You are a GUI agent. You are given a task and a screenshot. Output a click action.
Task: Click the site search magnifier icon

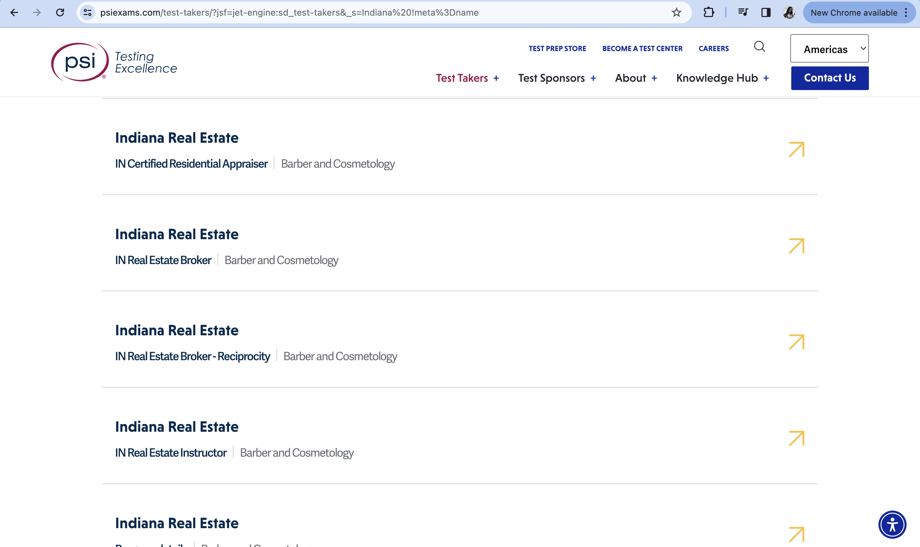coord(759,47)
